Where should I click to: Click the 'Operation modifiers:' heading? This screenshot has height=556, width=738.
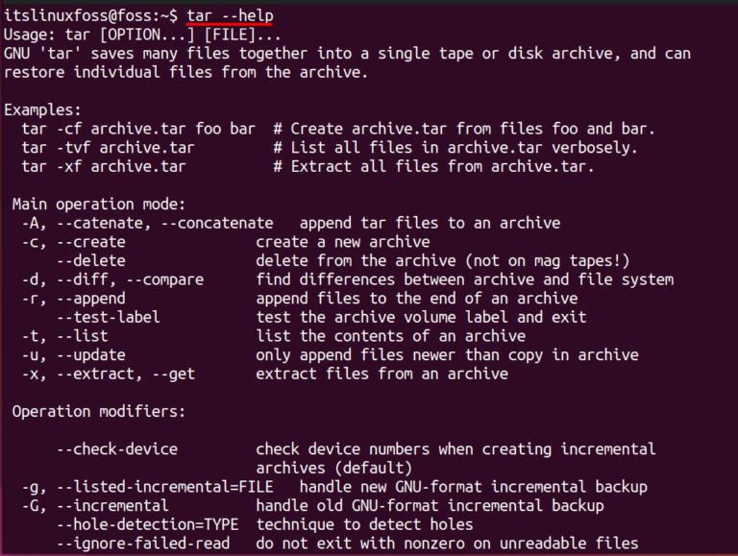[x=99, y=411]
